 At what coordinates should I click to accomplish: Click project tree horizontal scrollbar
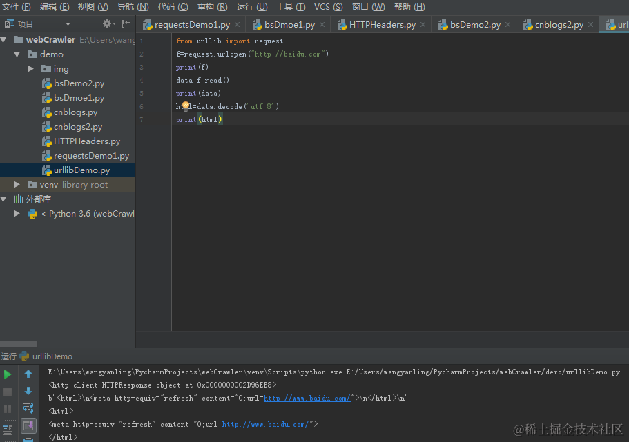click(x=19, y=344)
